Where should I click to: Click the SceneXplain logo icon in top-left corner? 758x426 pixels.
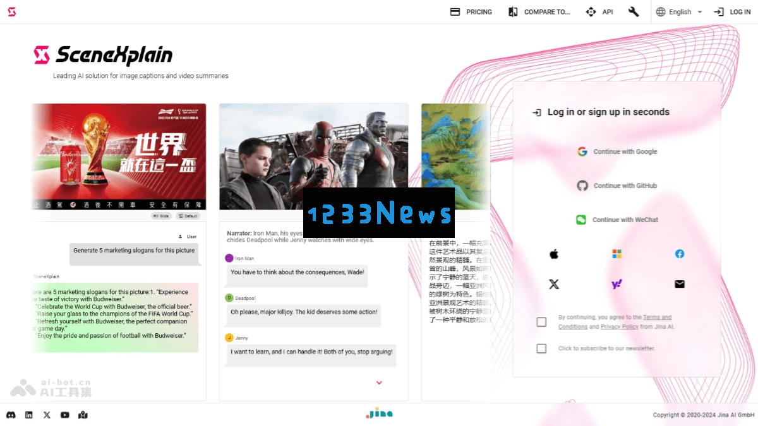11,12
